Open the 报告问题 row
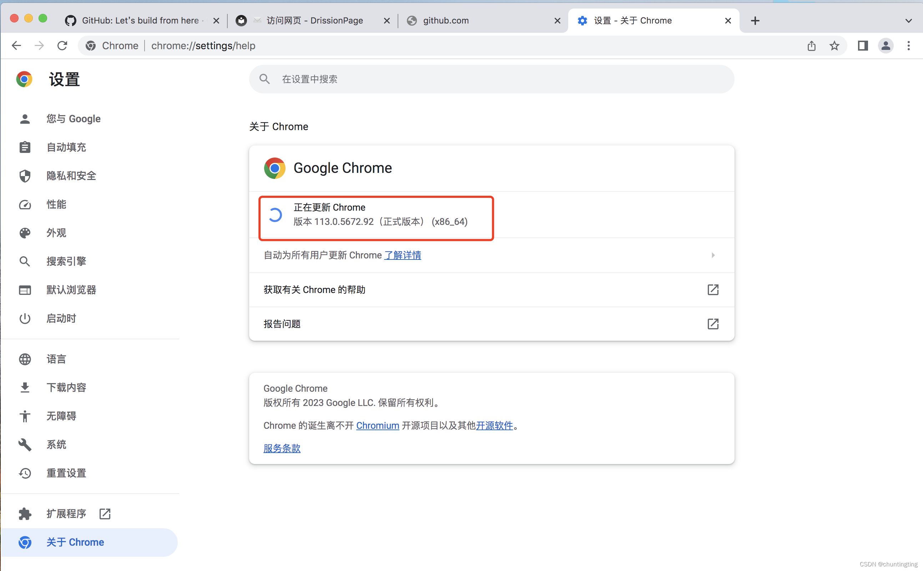Viewport: 923px width, 571px height. coord(491,324)
